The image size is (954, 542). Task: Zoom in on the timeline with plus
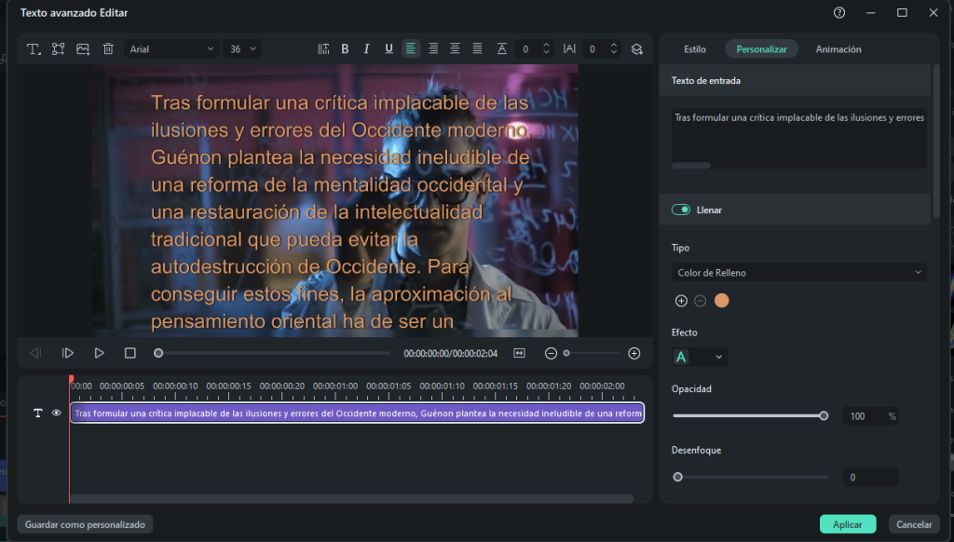pos(634,353)
